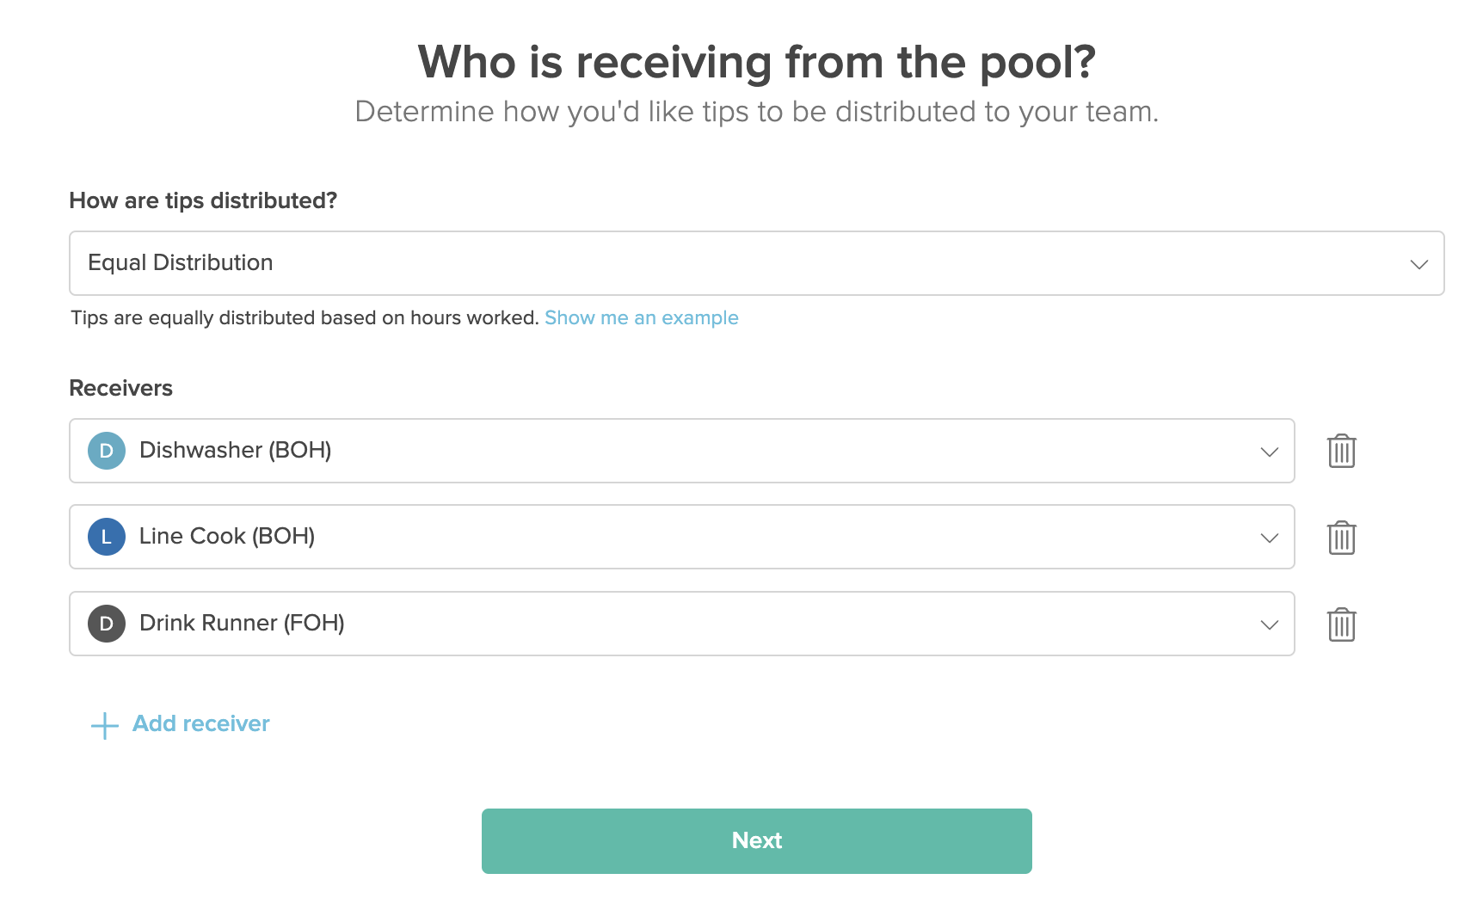Click the Add receiver link
Screen dimensions: 1483x898
coord(200,723)
